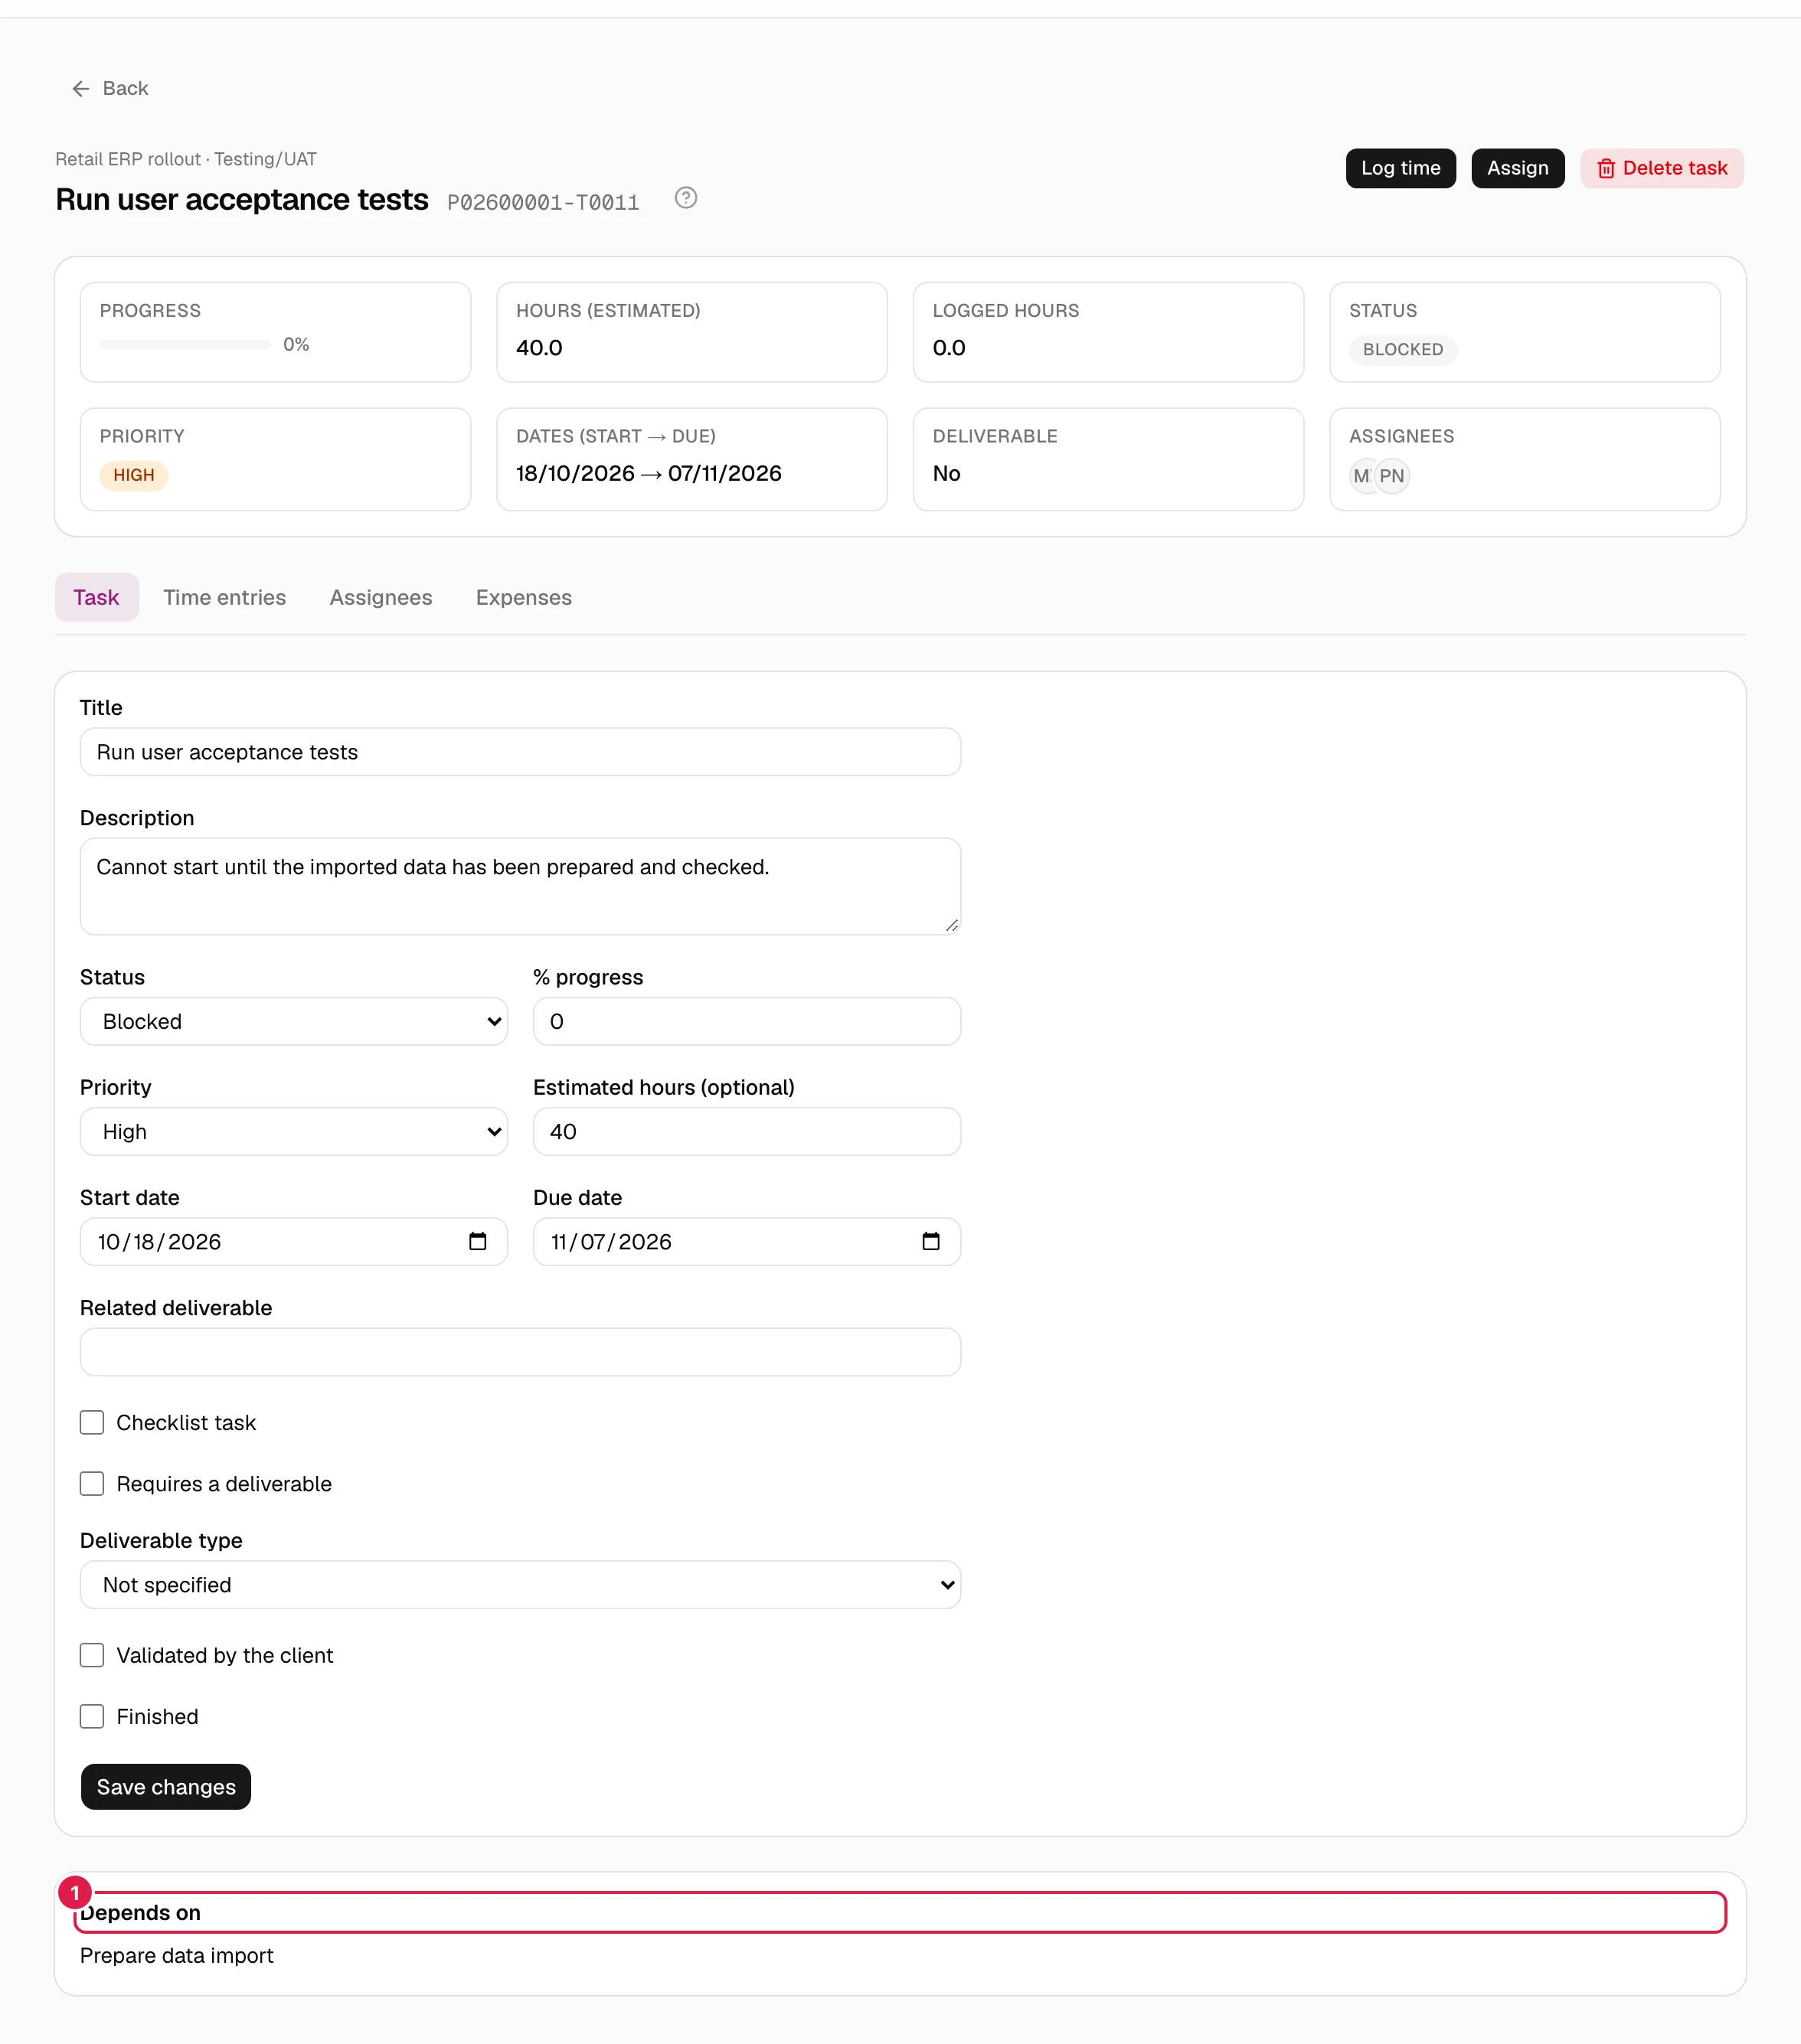
Task: Click the Deliverable card's No value
Action: coord(946,473)
